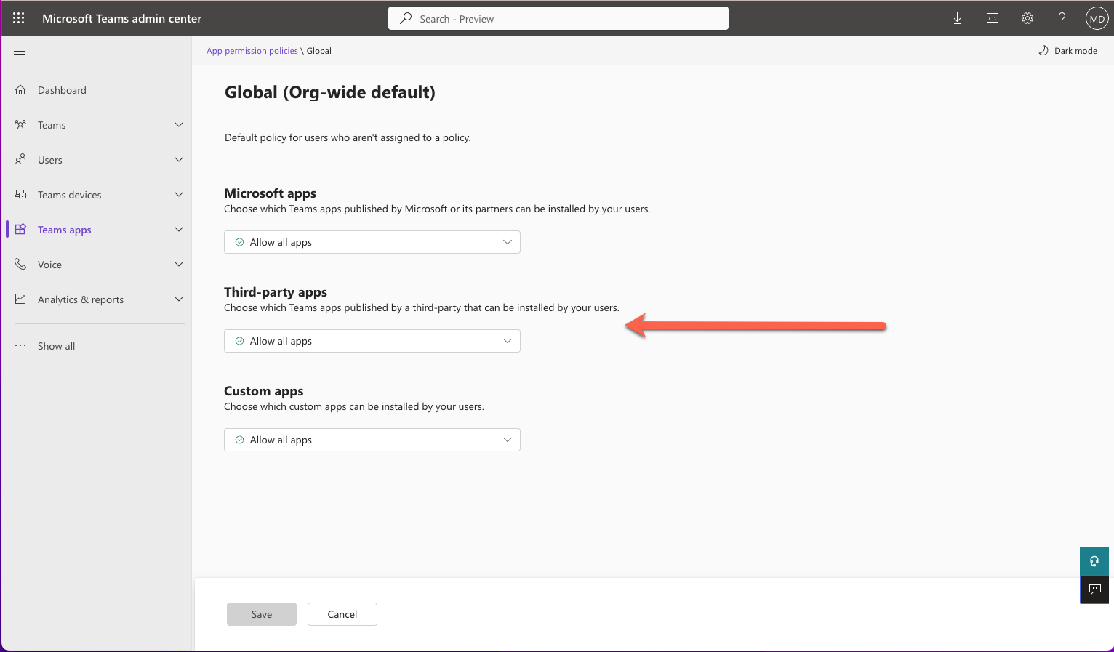Click the Custom apps section heading
Viewport: 1114px width, 652px height.
click(x=264, y=391)
